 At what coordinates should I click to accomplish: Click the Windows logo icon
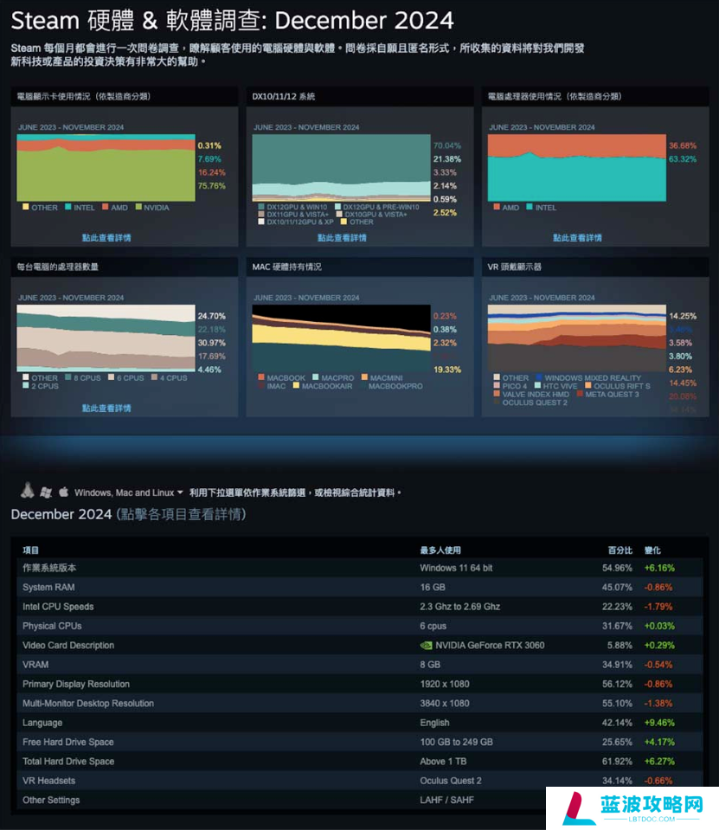tap(46, 492)
